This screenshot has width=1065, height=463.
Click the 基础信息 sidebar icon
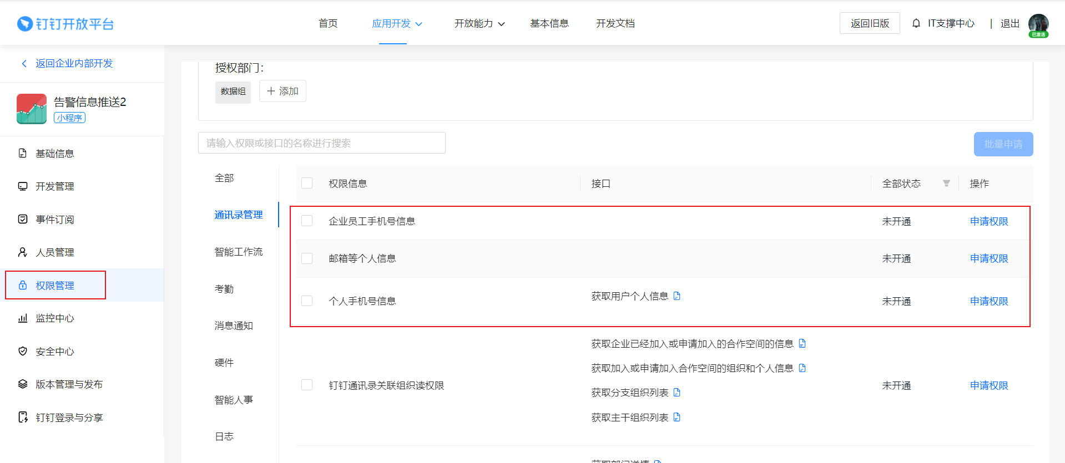[23, 153]
